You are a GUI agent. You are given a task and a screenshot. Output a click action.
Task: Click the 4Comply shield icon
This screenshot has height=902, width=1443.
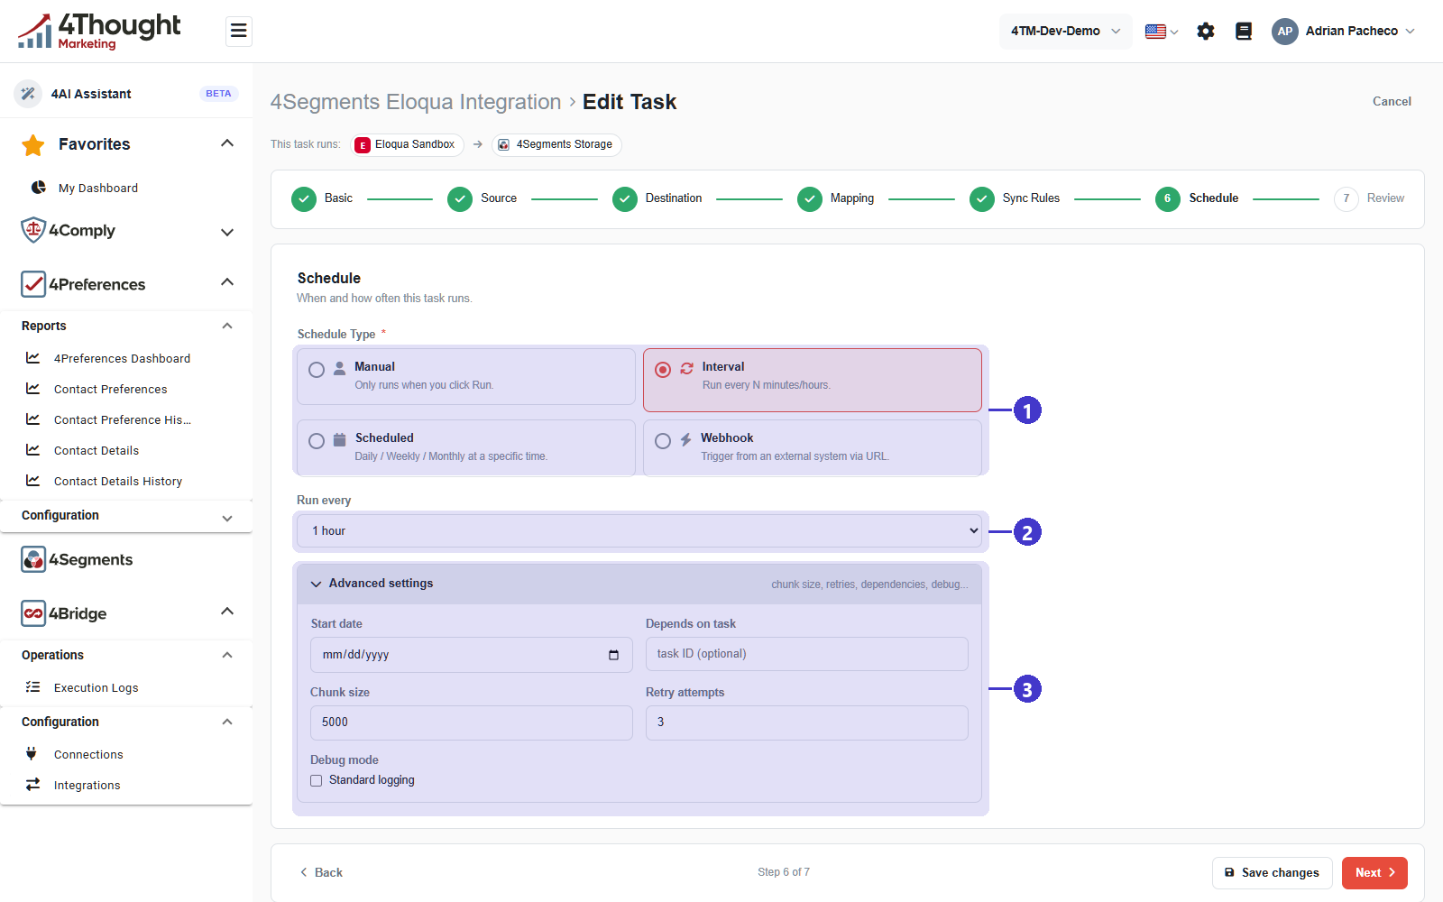coord(33,230)
